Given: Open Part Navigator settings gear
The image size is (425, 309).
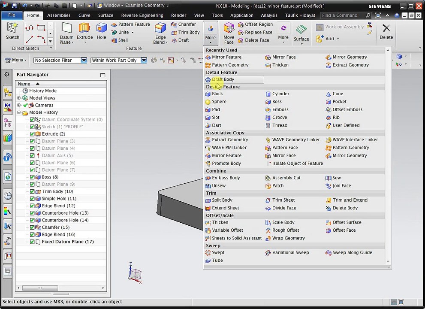Looking at the screenshot, I should 7,74.
